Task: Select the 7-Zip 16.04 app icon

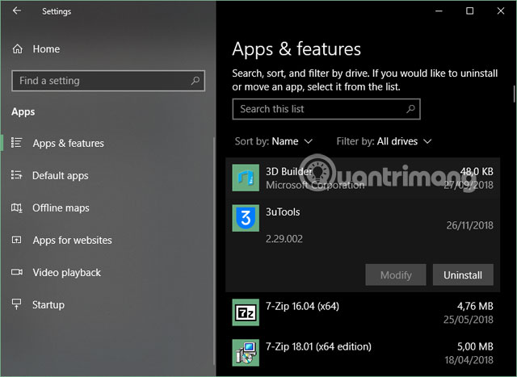Action: click(x=246, y=312)
